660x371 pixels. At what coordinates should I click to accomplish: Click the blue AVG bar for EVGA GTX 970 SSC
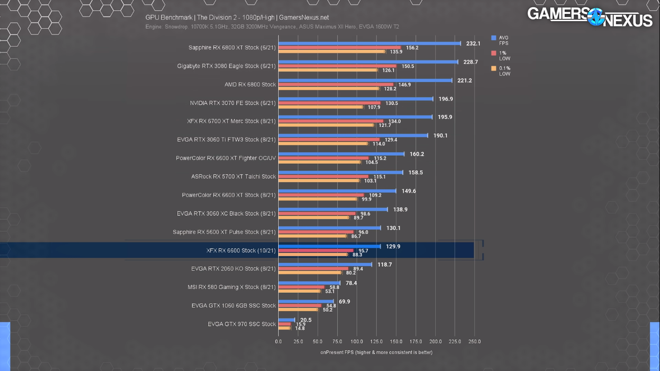(287, 320)
